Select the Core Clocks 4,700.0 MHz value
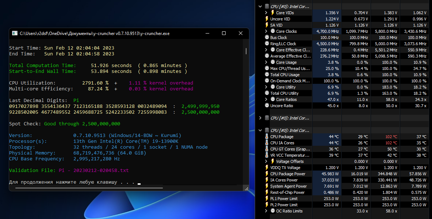The height and width of the screenshot is (219, 432). pos(328,31)
